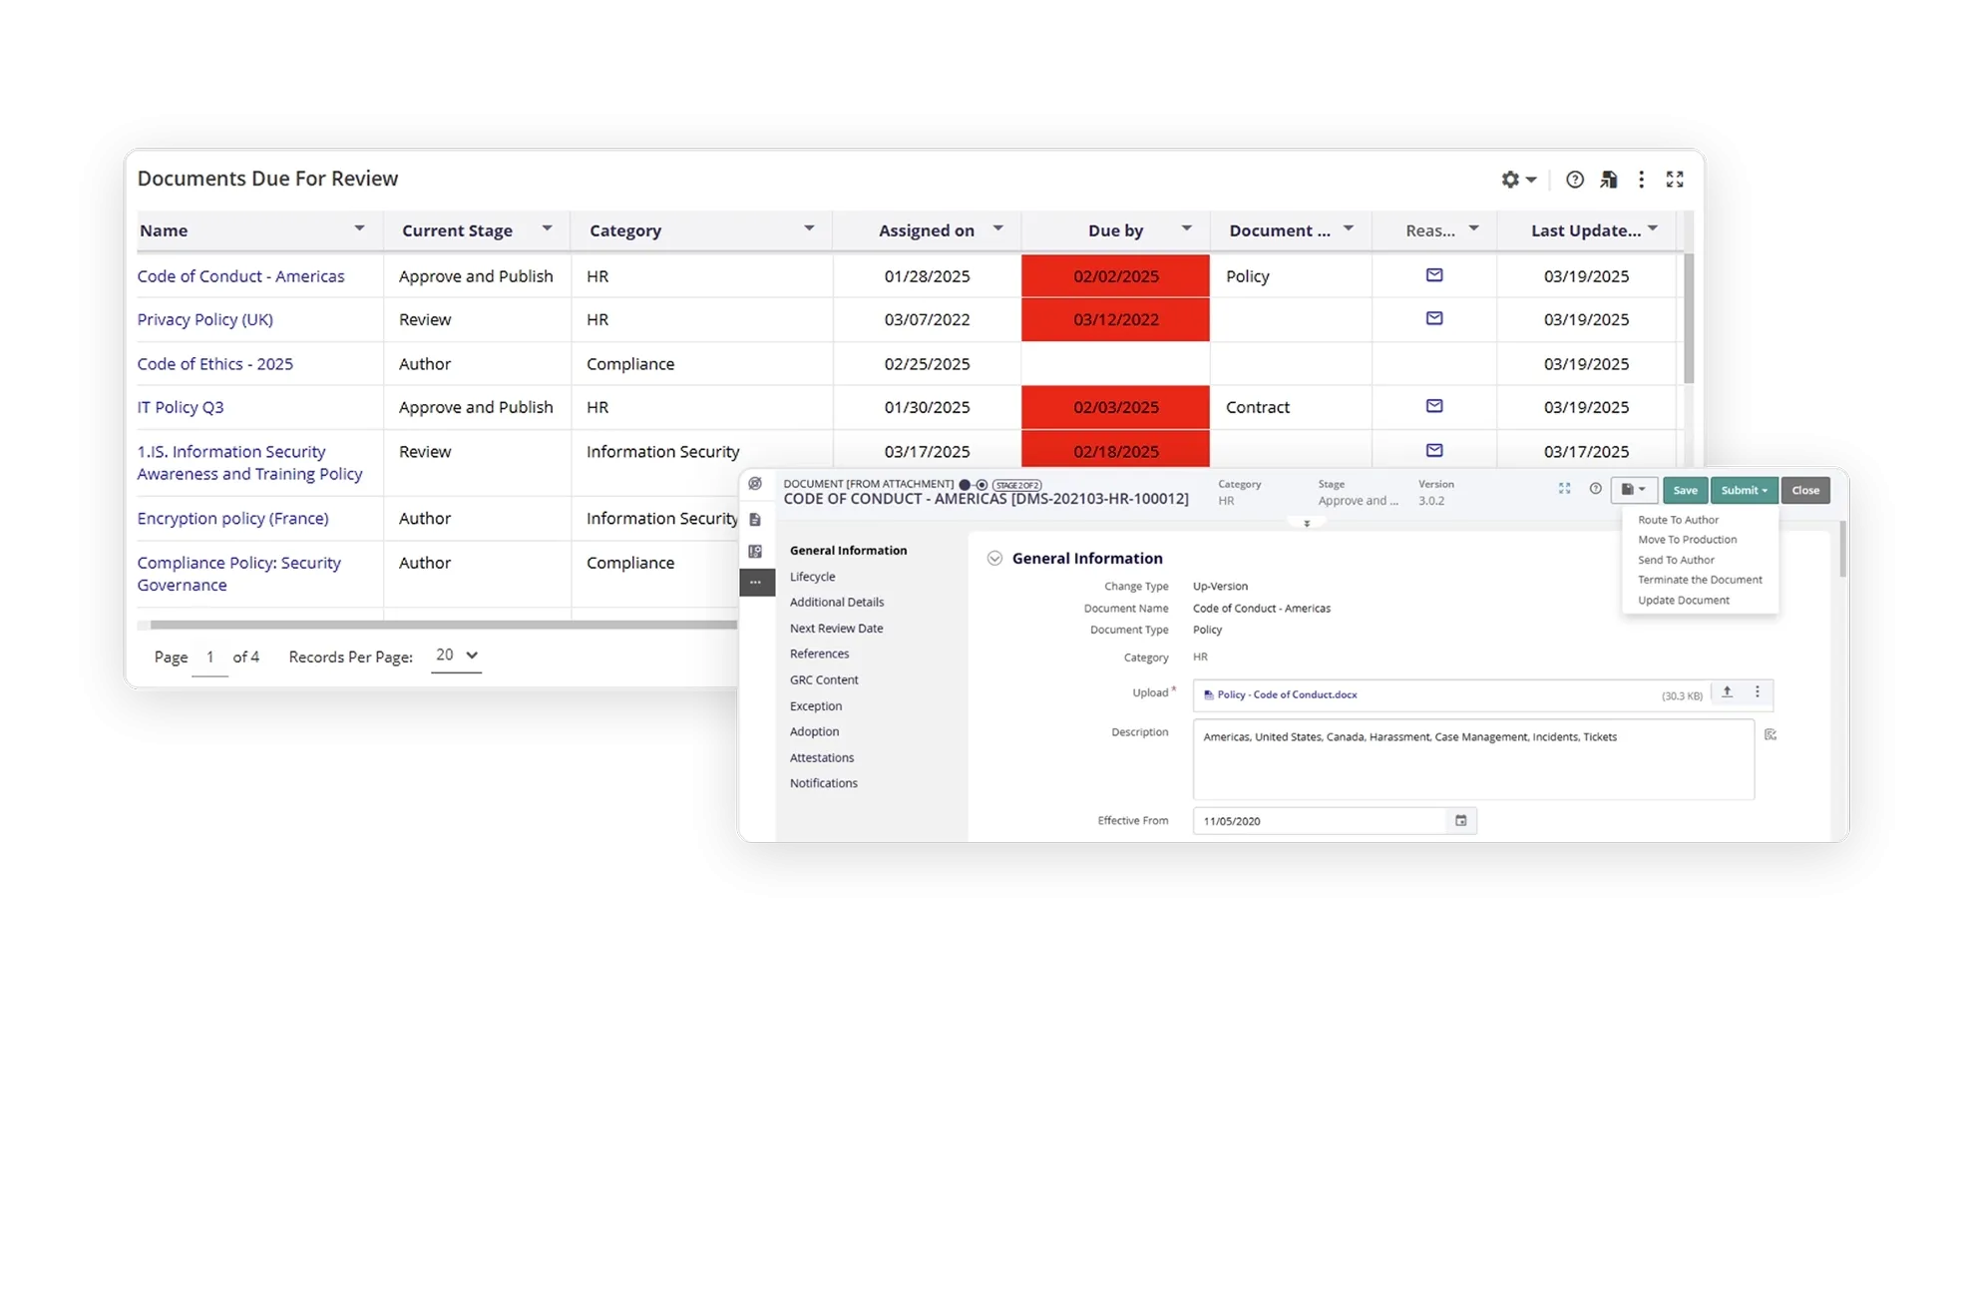Open the Lifecycle section in document nav
Image resolution: width=1970 pixels, height=1310 pixels.
(812, 577)
